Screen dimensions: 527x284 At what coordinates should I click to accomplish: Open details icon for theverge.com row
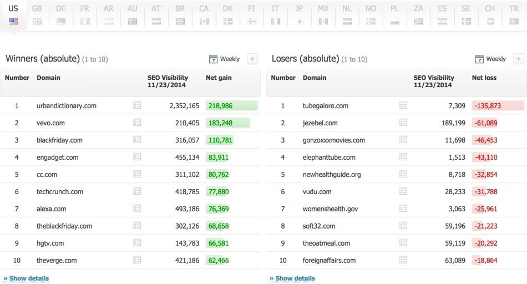coord(137,260)
